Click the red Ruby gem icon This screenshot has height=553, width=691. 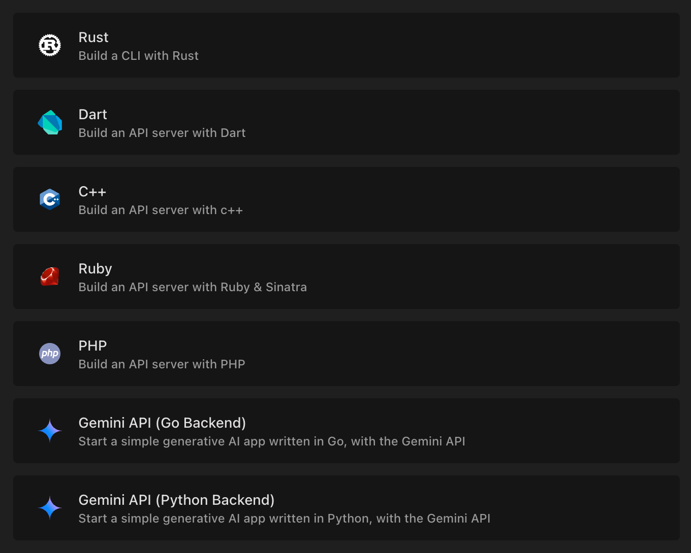point(50,276)
